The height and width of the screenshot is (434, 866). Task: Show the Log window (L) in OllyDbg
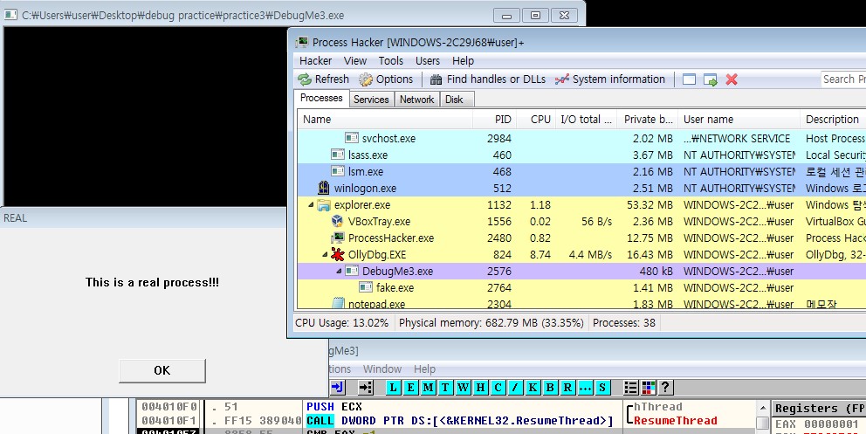393,388
